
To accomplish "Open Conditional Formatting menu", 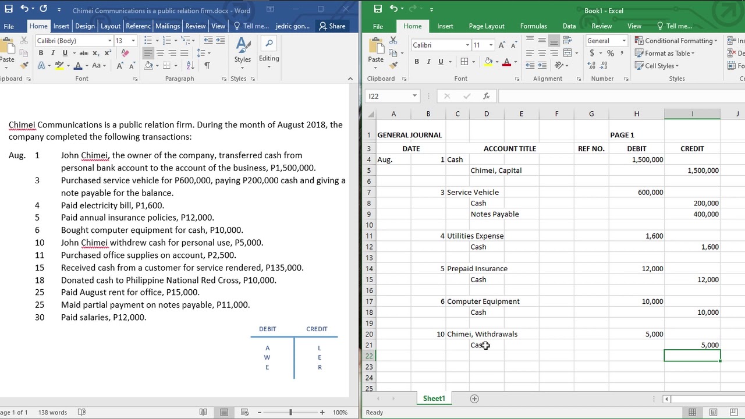I will tap(676, 41).
